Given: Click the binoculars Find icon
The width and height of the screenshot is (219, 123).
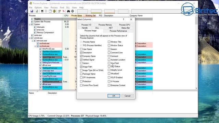Looking at the screenshot, I should coord(68,11).
